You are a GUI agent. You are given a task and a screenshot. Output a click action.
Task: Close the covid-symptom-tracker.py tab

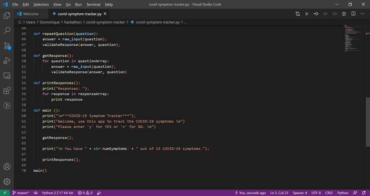[x=105, y=14]
